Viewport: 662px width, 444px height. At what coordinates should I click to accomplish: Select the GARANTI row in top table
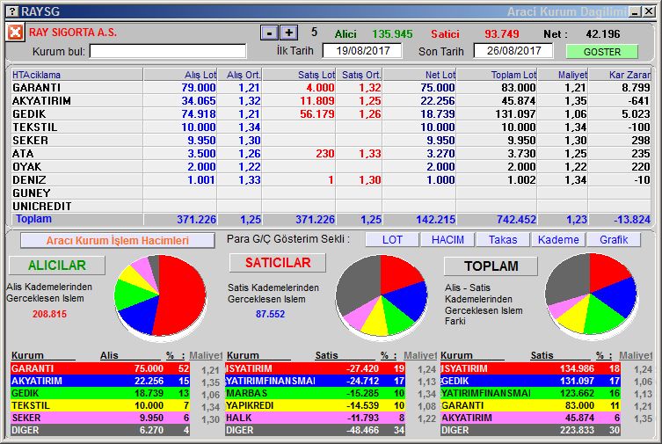point(331,88)
